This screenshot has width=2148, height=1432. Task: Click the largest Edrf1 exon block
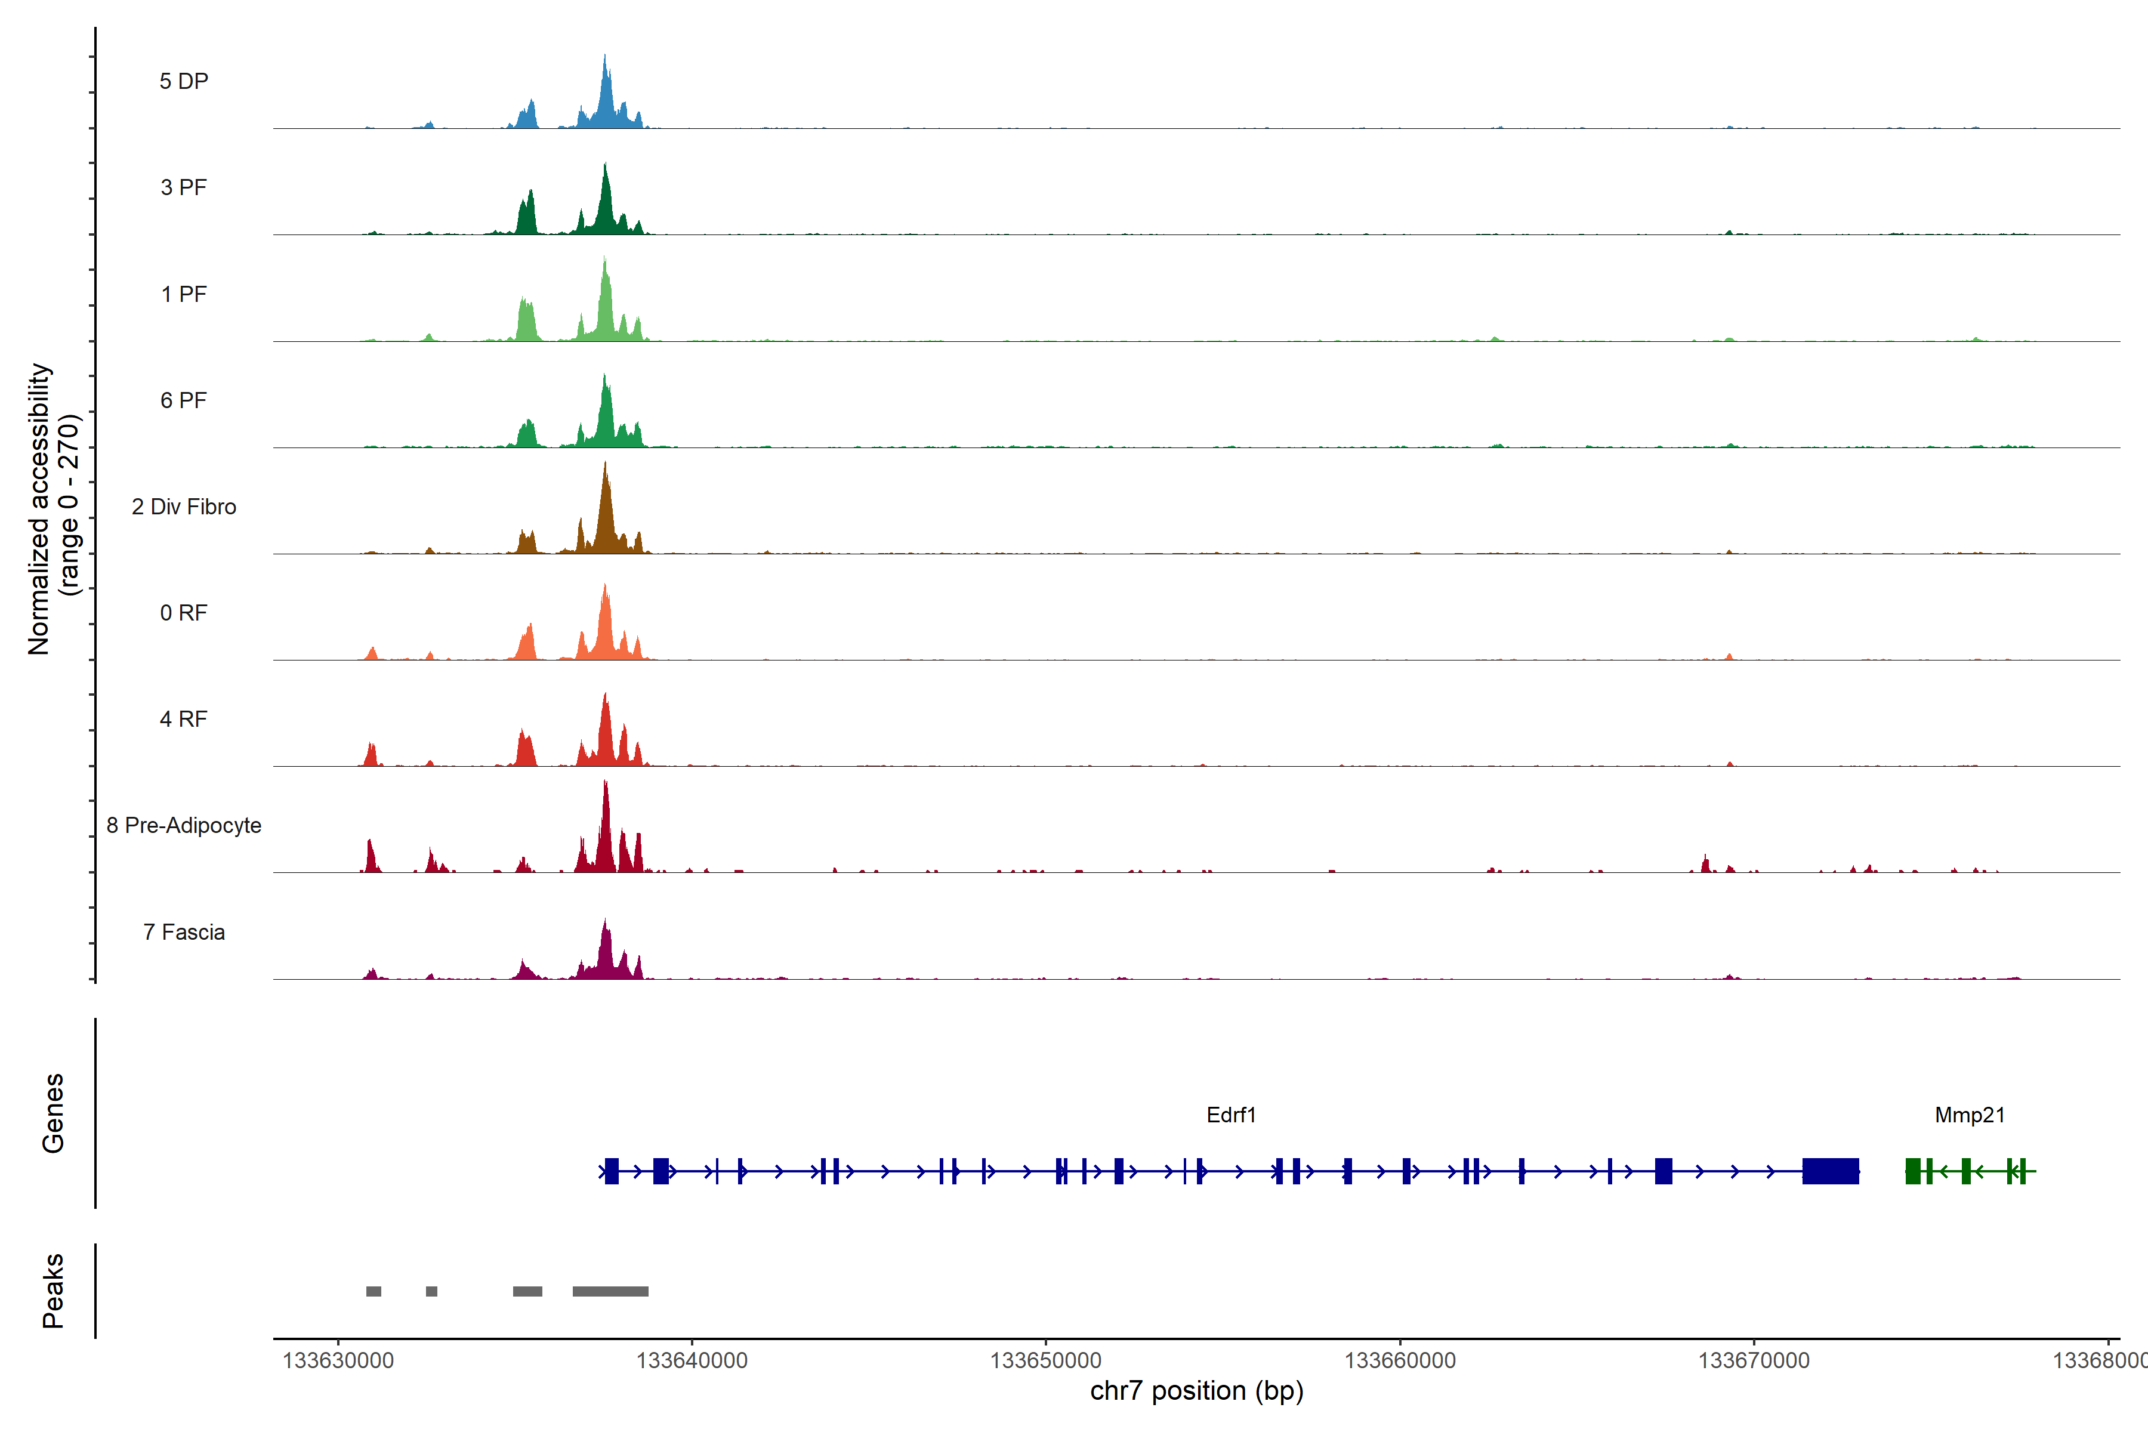(x=1830, y=1171)
